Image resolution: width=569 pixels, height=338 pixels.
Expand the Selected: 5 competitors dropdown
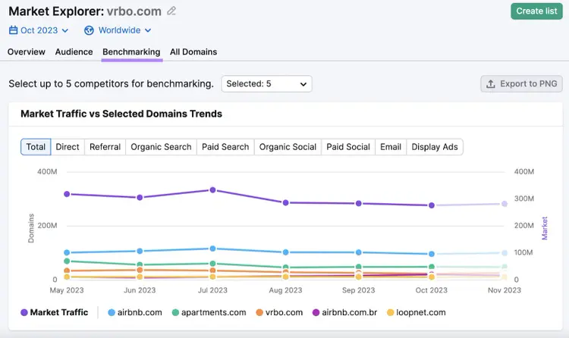(x=267, y=84)
